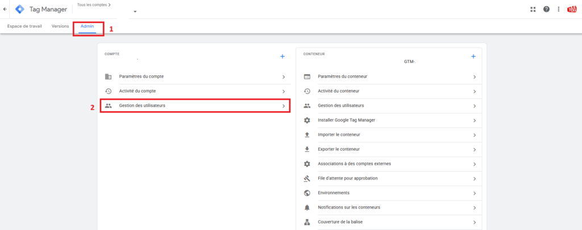This screenshot has width=582, height=230.
Task: Click the Environnements label
Action: click(x=334, y=193)
